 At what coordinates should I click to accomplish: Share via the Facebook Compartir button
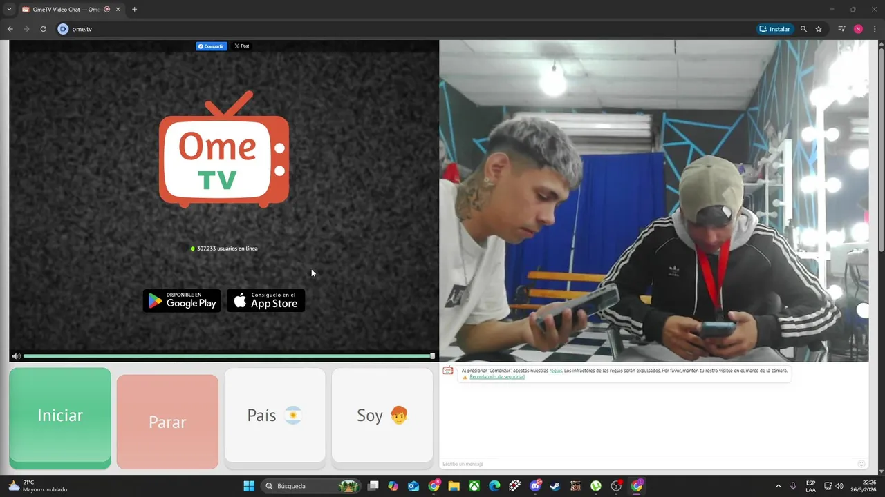212,46
